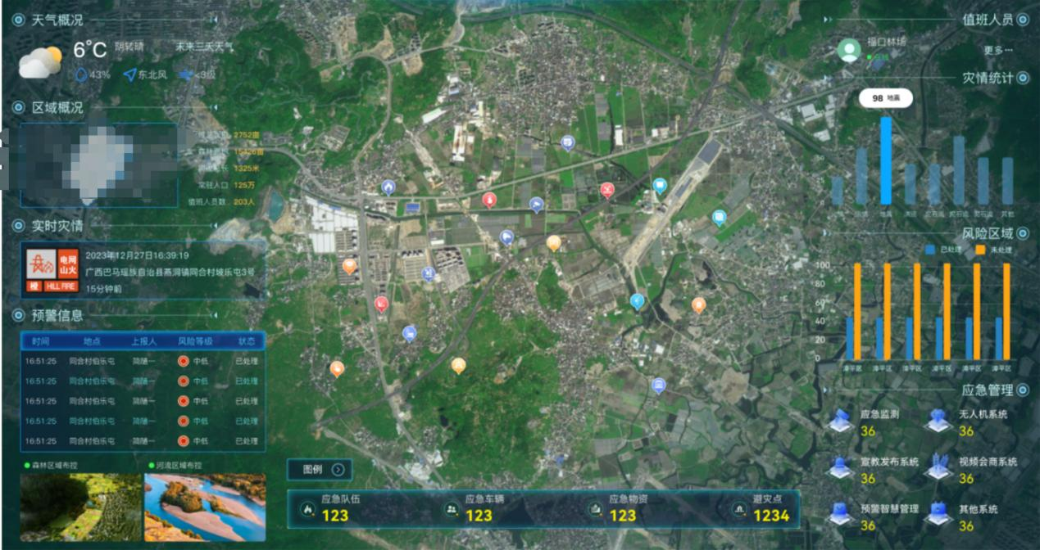Click 更多 link under 值班人员
Screen dimensions: 1040x550
click(997, 50)
